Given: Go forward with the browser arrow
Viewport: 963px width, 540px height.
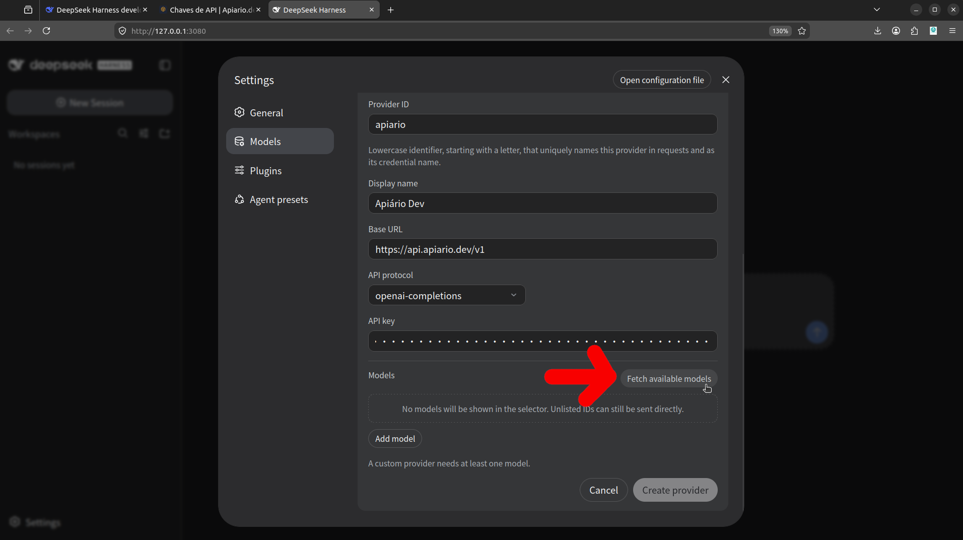Looking at the screenshot, I should pos(28,31).
